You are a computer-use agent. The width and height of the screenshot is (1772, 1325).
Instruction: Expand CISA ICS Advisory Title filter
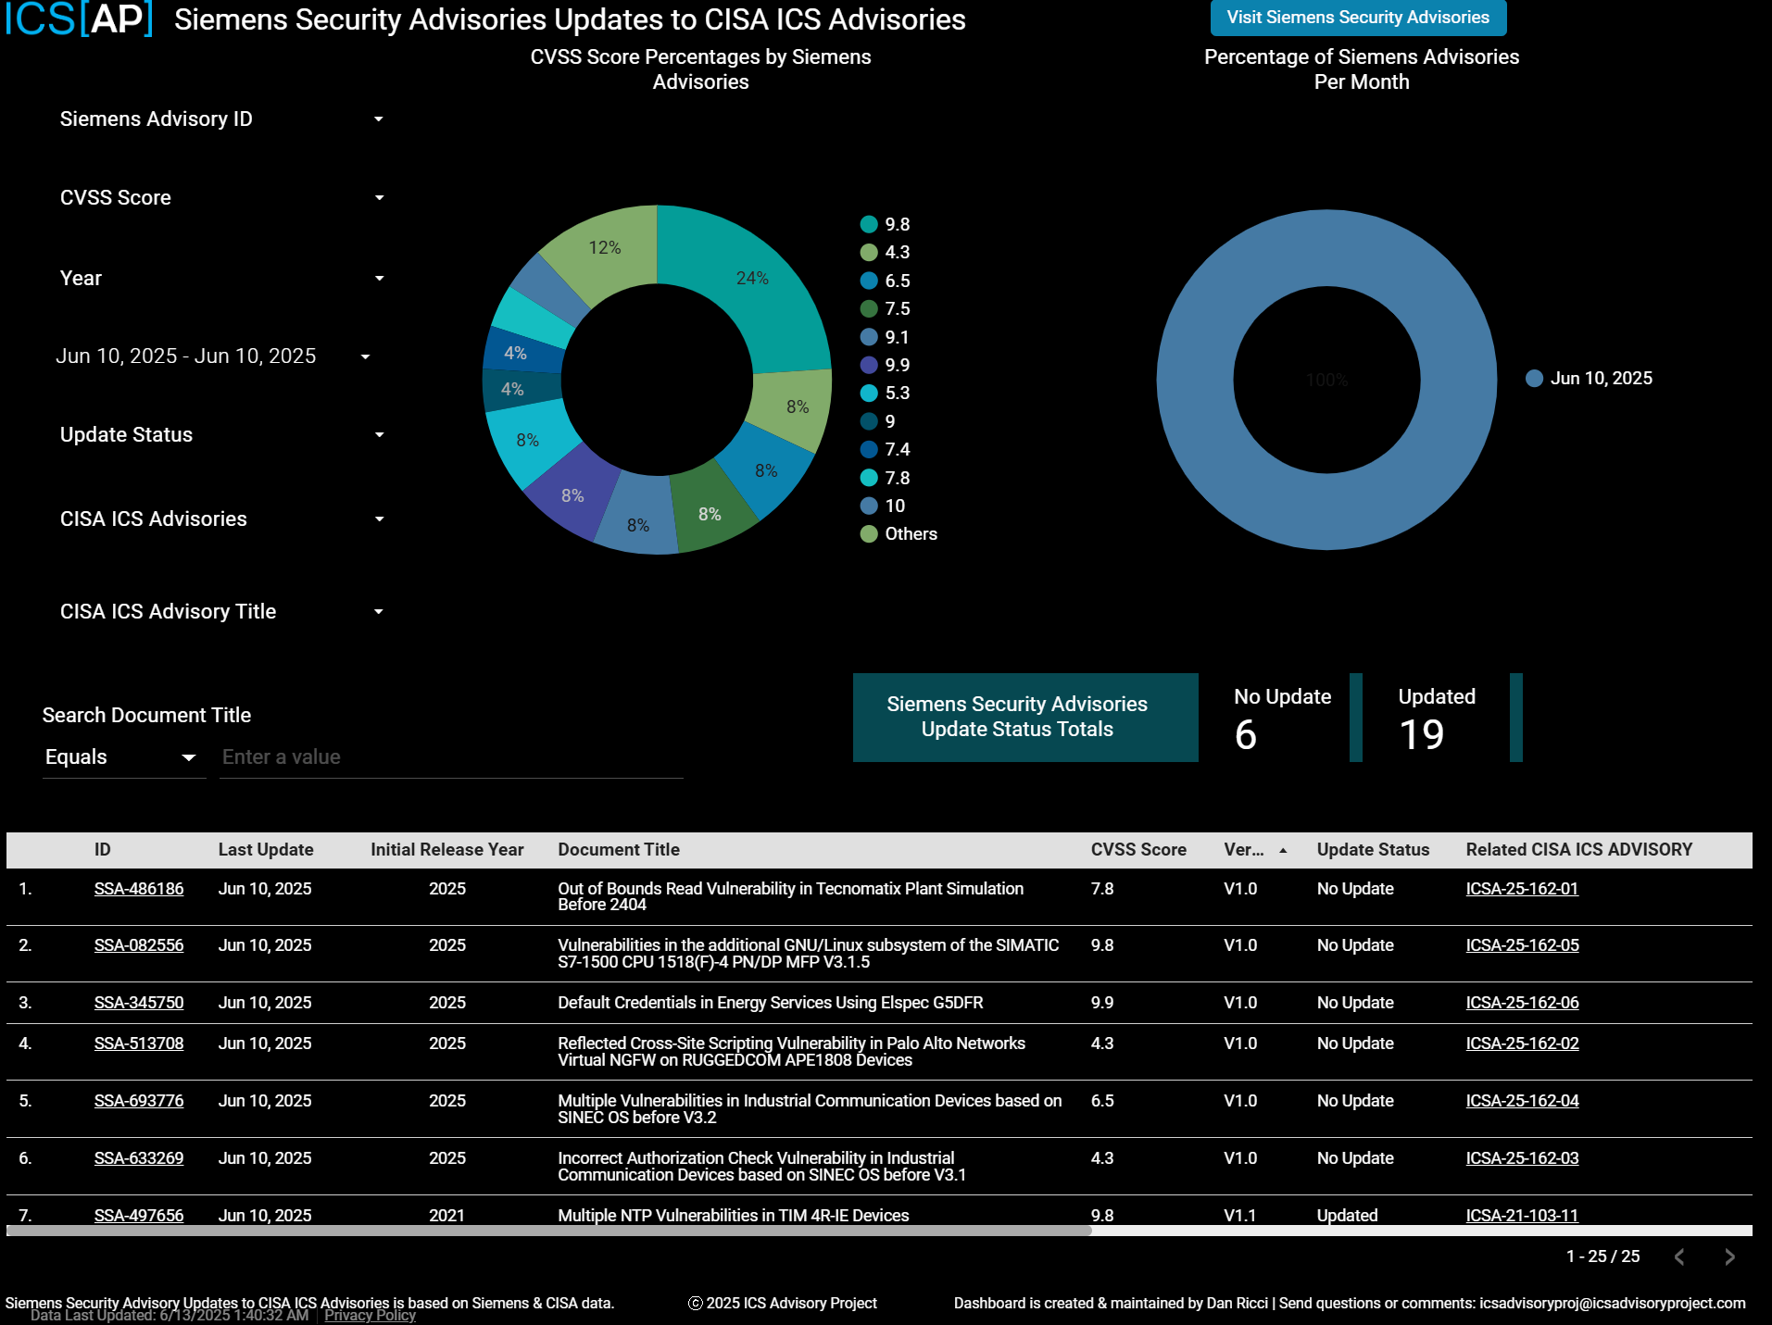coord(222,611)
